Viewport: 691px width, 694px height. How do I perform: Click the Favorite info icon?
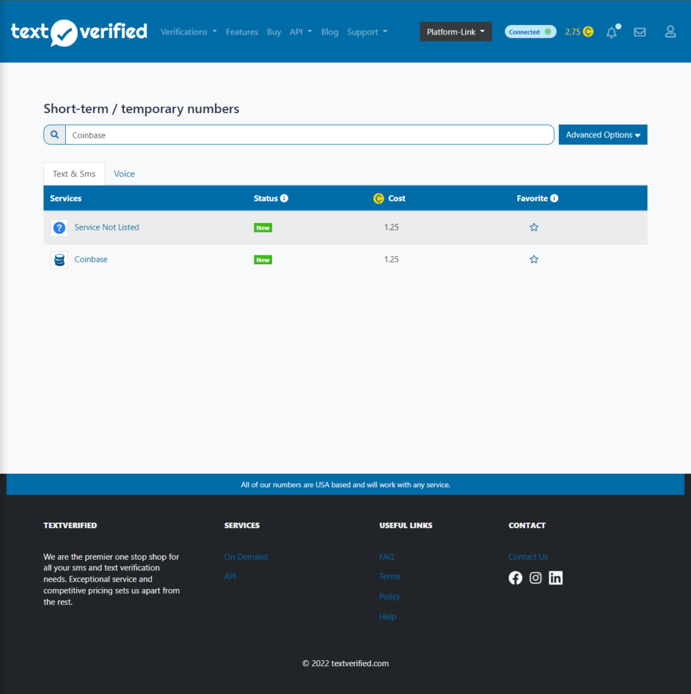(x=554, y=199)
